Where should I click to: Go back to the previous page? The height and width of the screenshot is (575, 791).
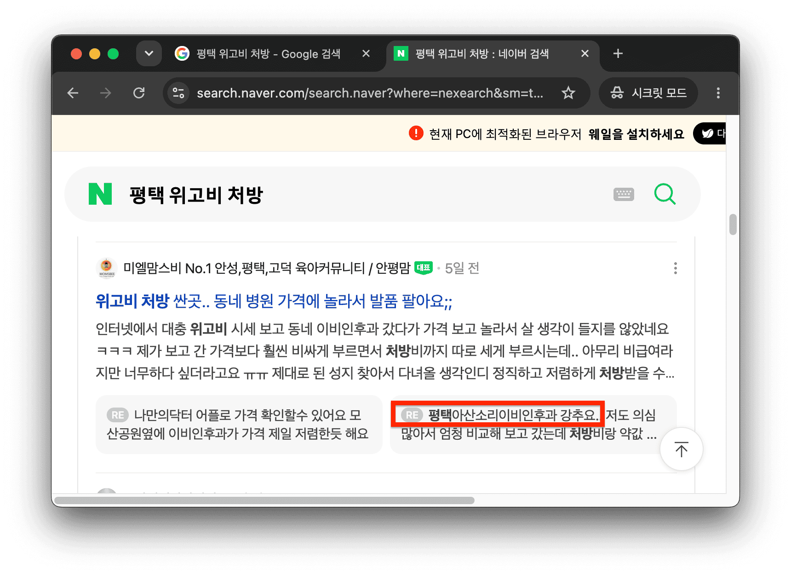coord(73,93)
